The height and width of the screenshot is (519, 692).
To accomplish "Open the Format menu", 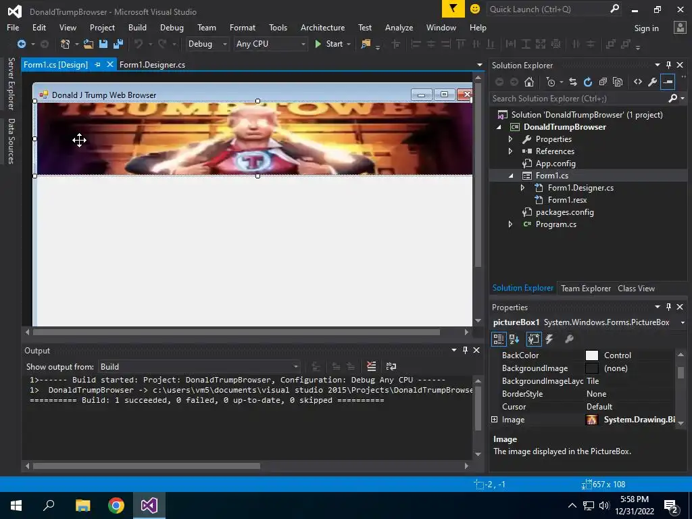I will [243, 27].
